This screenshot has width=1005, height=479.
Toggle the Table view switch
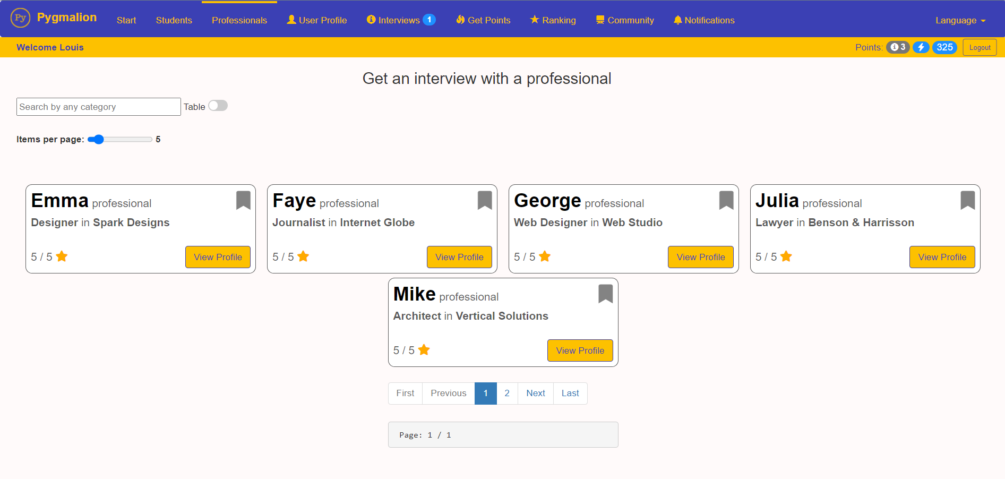click(218, 106)
